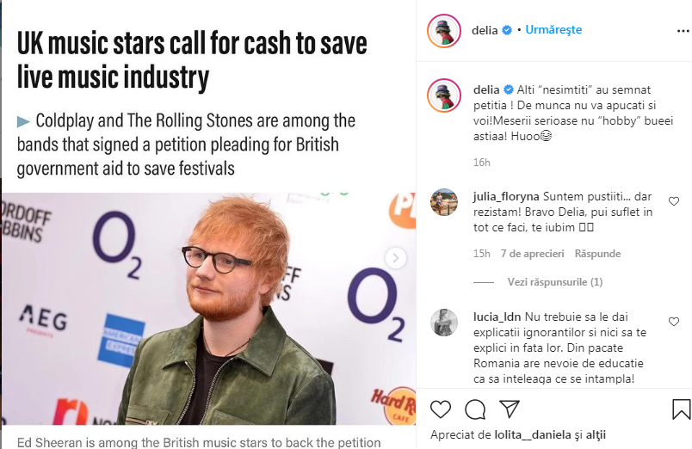Like lucia_ldn's comment
This screenshot has height=449, width=692.
[x=674, y=323]
